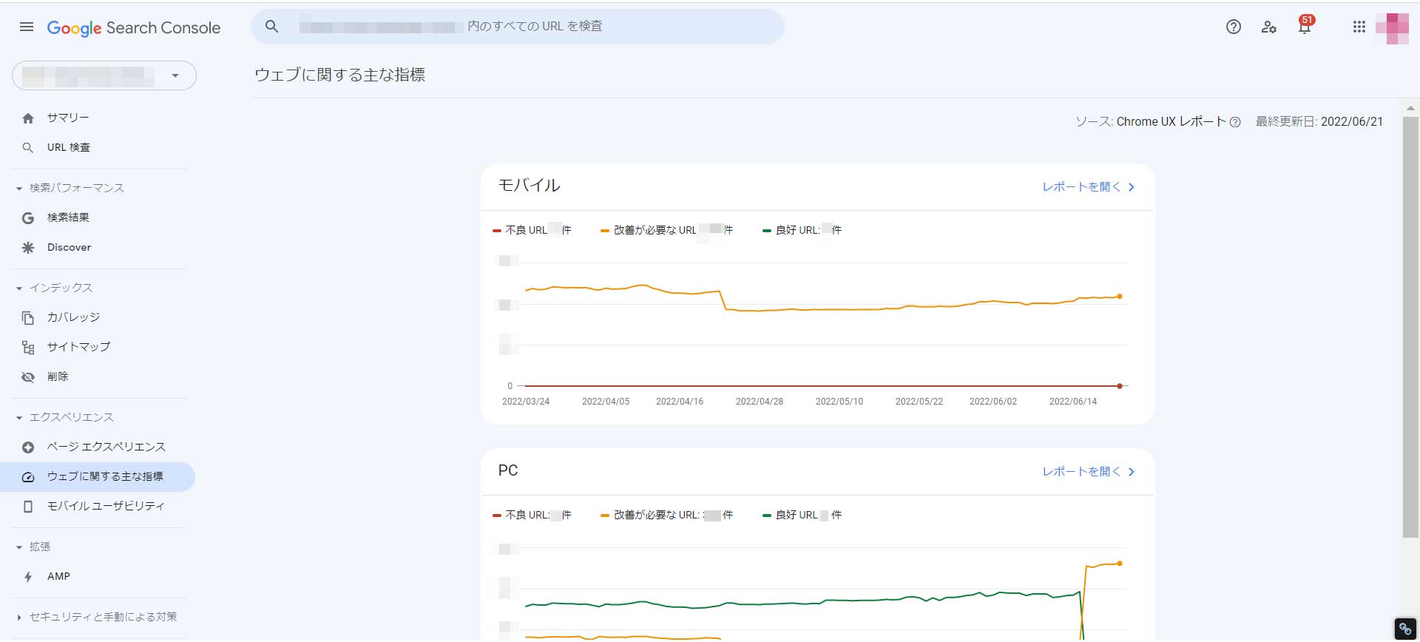The image size is (1420, 642).
Task: Click the URL inspection search field
Action: 518,27
